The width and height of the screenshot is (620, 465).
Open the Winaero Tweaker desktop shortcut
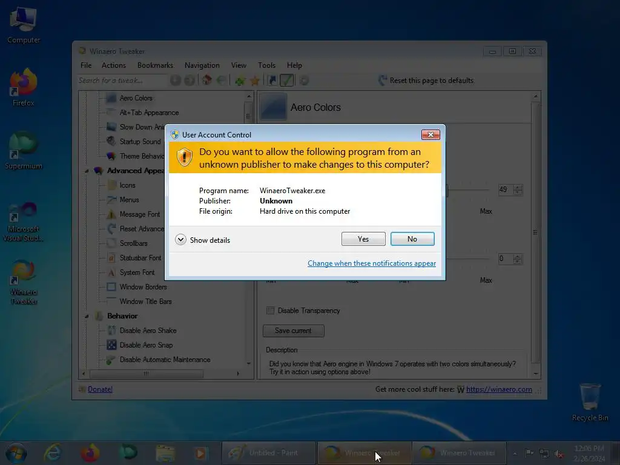[24, 282]
